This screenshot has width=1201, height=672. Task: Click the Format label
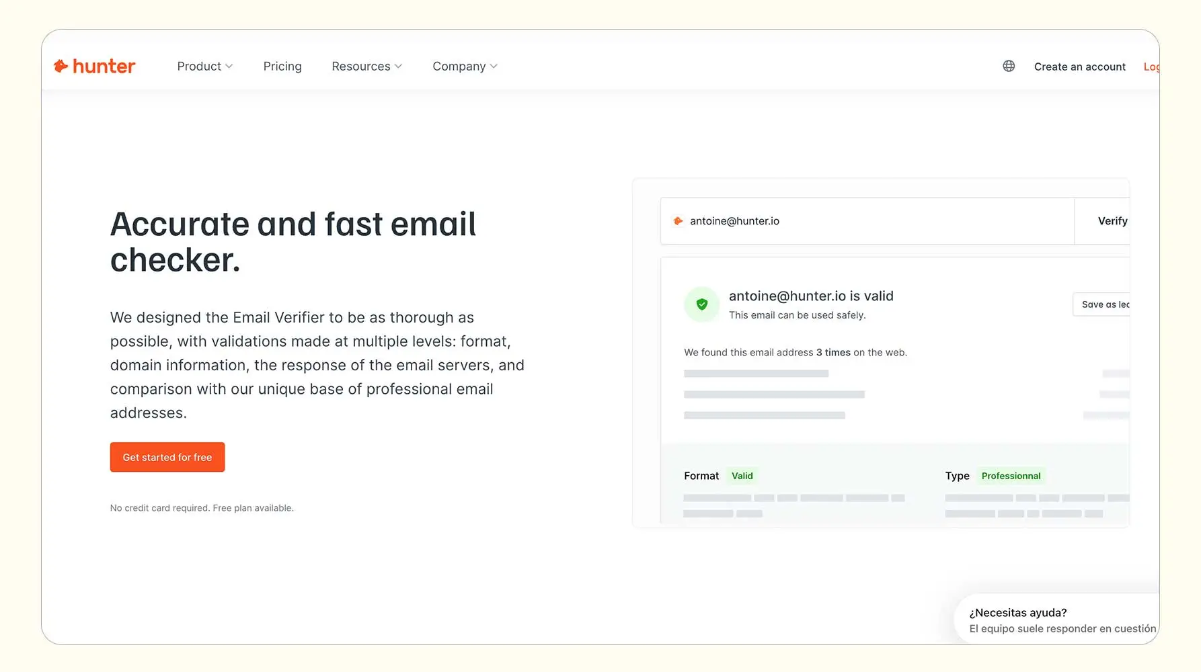(x=701, y=476)
